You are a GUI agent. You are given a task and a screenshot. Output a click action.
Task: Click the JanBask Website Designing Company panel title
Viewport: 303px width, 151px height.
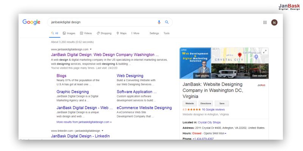click(213, 90)
